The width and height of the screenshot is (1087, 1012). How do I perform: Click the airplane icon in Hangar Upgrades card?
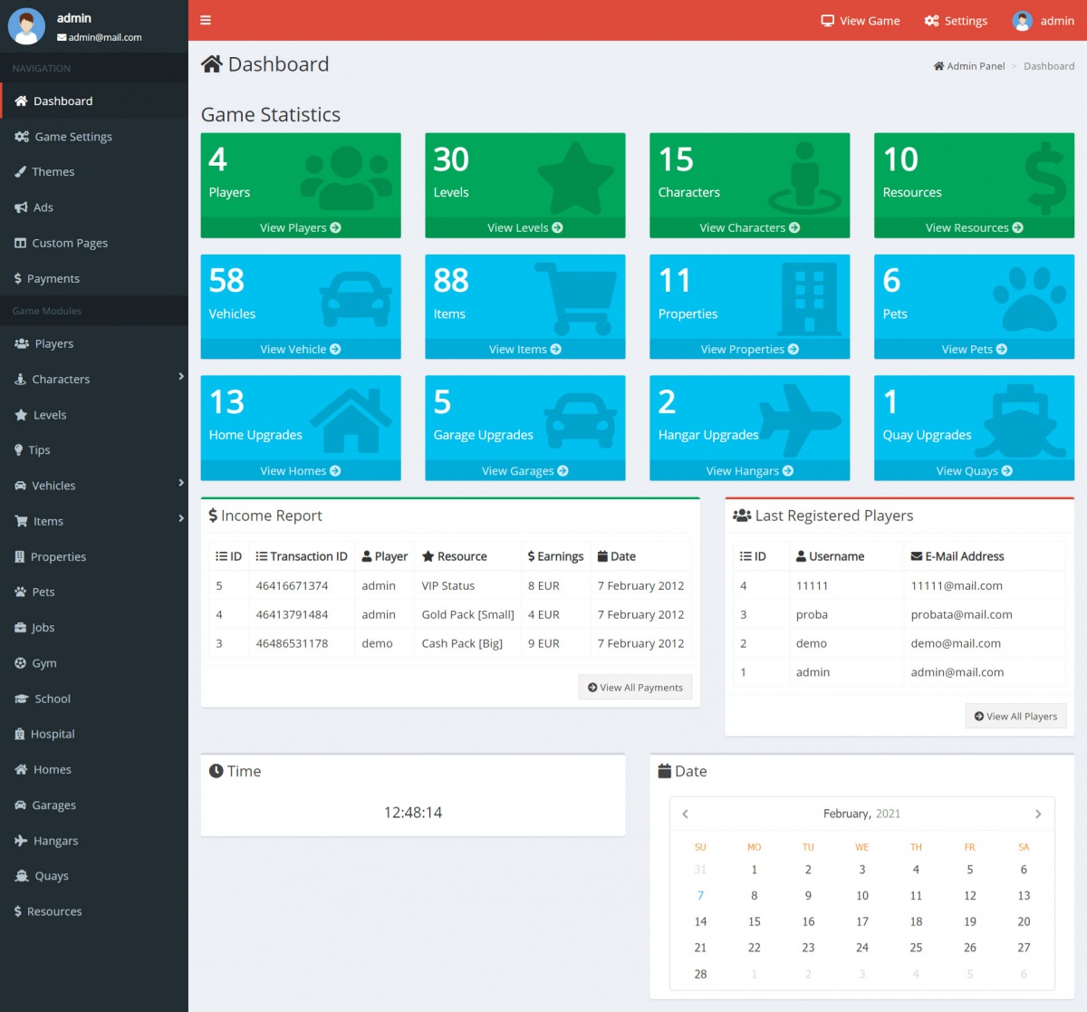tap(799, 419)
